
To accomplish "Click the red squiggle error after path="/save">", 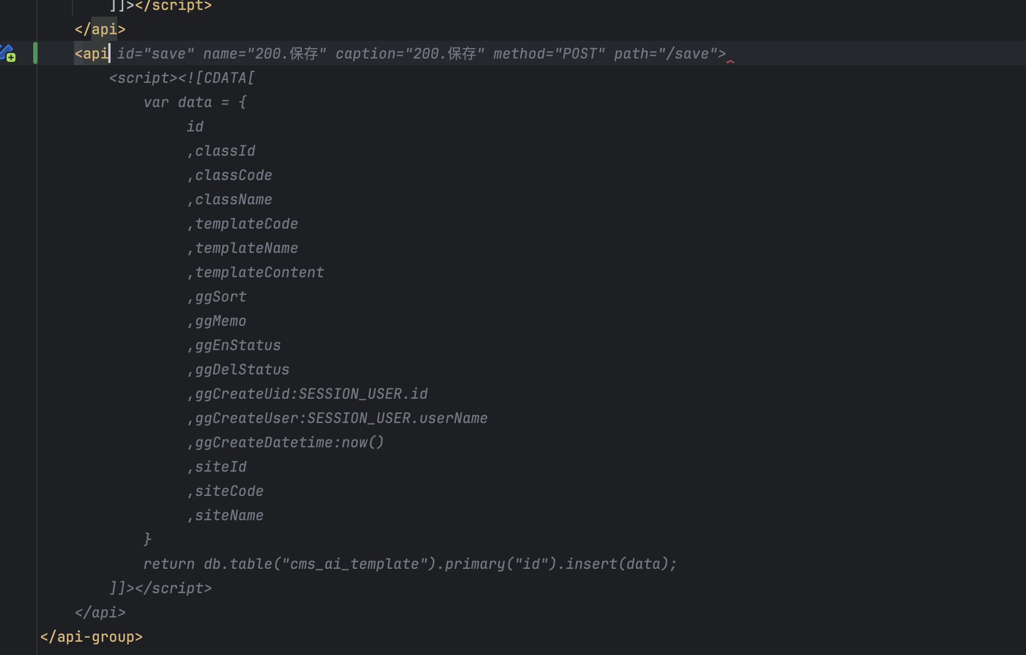I will tap(730, 61).
